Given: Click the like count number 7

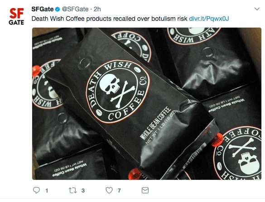Looking at the screenshot, I should tap(119, 191).
